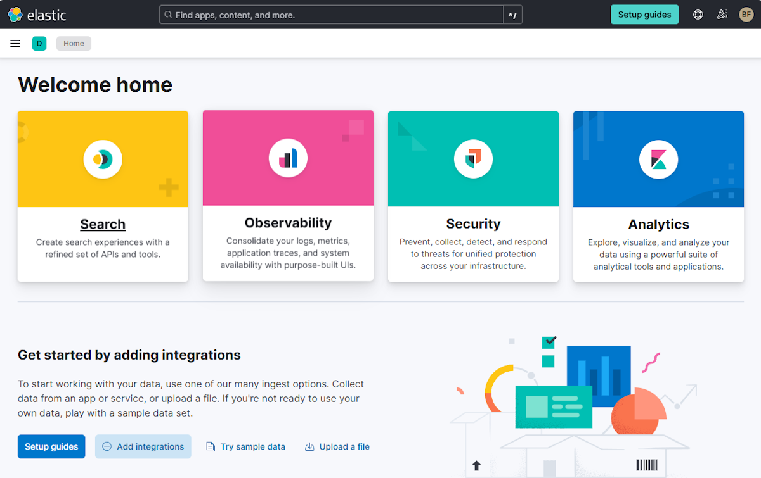Click the Security shield icon
This screenshot has width=761, height=478.
click(473, 158)
